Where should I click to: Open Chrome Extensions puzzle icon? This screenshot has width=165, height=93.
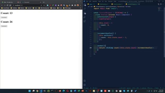72,5
